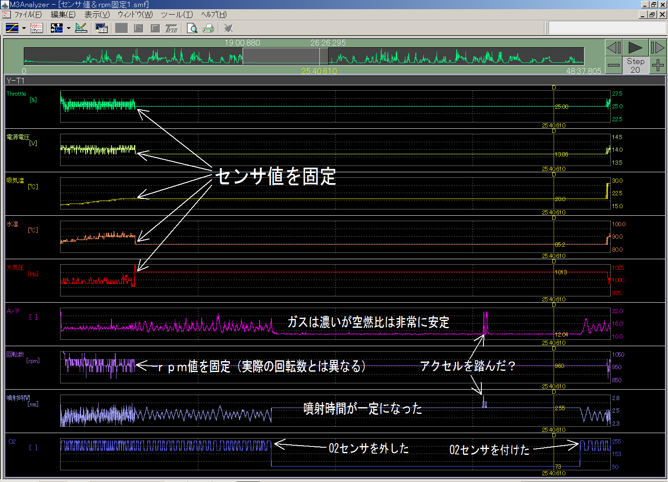The height and width of the screenshot is (482, 668).
Task: Click the 12.04 cursor value in A/F graph
Action: [561, 334]
